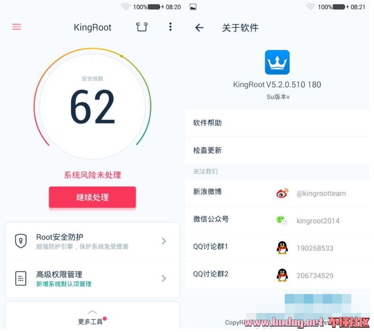Tap the 190268533 group number
Viewport: 374px width, 332px height.
tap(315, 248)
